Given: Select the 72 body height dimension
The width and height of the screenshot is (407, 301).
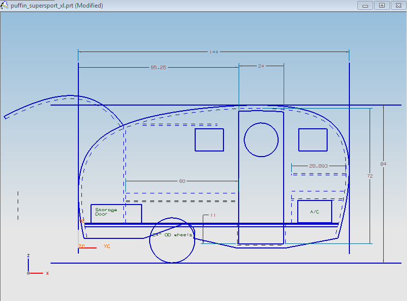Looking at the screenshot, I should point(370,176).
